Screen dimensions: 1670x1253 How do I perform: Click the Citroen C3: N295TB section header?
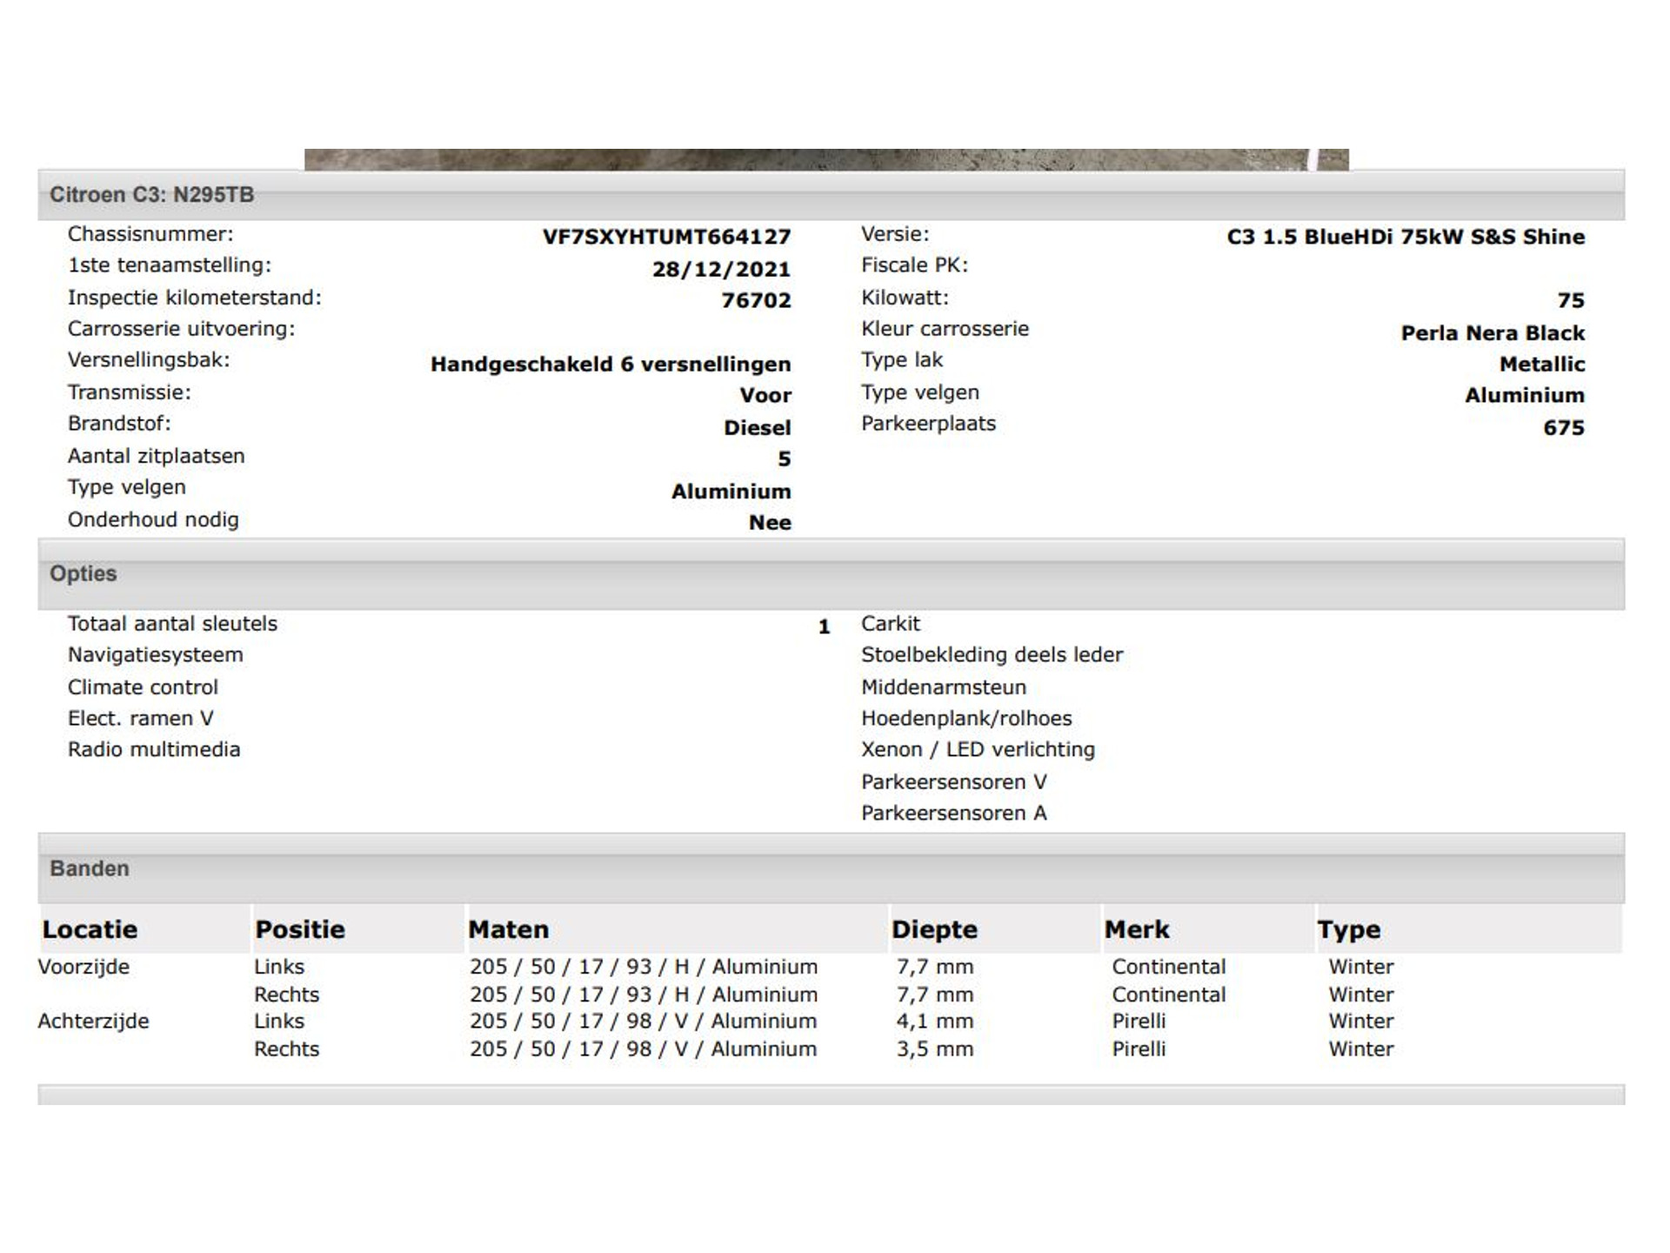coord(152,194)
